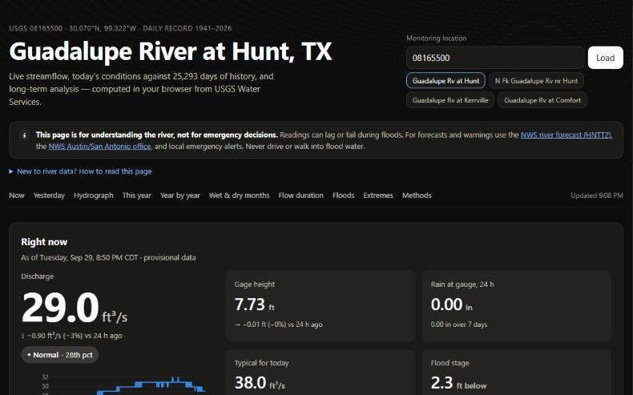633x395 pixels.
Task: Select the 'Guadalupe Rv at Kerrville' chip
Action: tap(450, 100)
